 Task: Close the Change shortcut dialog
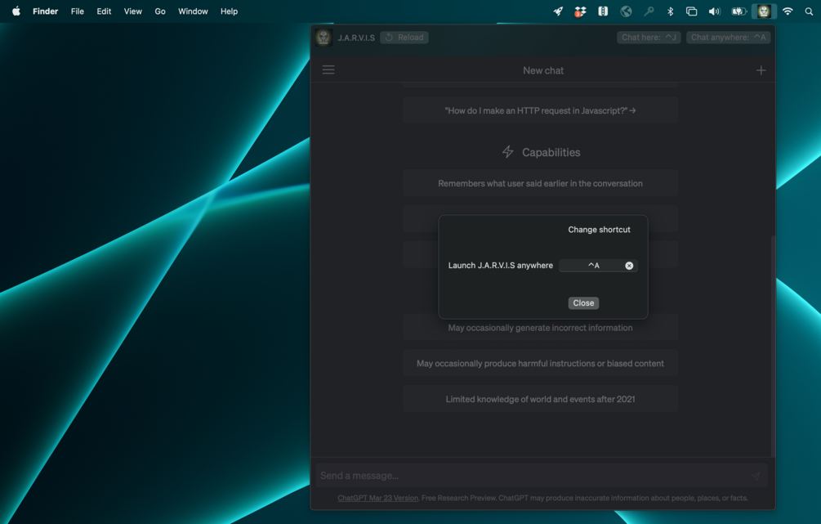point(583,302)
